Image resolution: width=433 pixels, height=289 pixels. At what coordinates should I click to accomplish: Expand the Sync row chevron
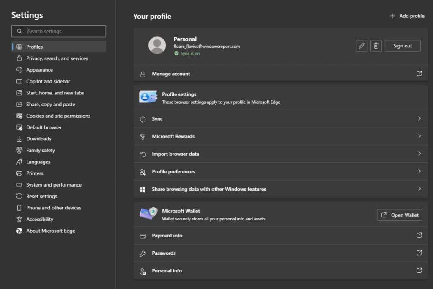point(419,118)
